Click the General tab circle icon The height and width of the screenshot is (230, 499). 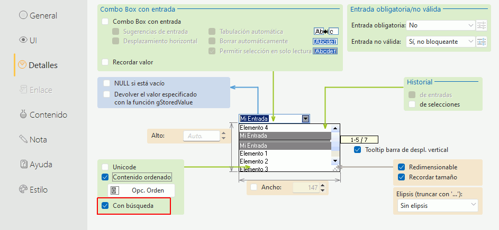click(23, 15)
